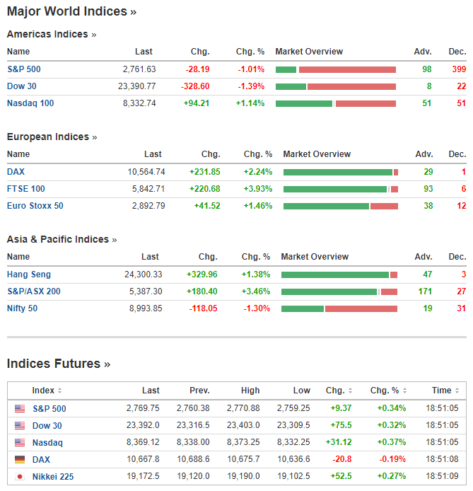Click Euro Stoxx 50 change +41.52
The width and height of the screenshot is (473, 491).
coord(207,206)
